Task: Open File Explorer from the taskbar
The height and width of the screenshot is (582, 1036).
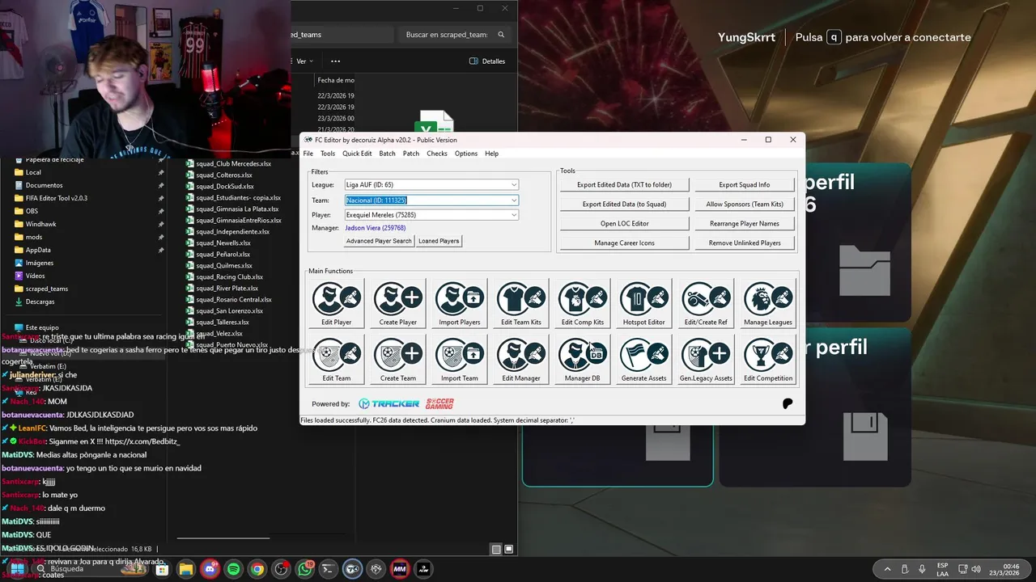Action: point(186,569)
